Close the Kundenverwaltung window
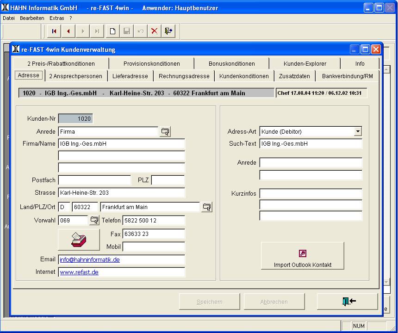Image resolution: width=398 pixels, height=333 pixels. pos(376,49)
